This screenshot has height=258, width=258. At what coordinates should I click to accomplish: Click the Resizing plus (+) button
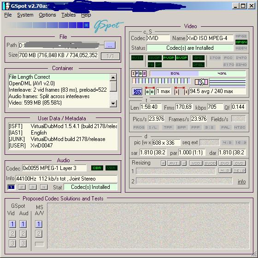163,163
